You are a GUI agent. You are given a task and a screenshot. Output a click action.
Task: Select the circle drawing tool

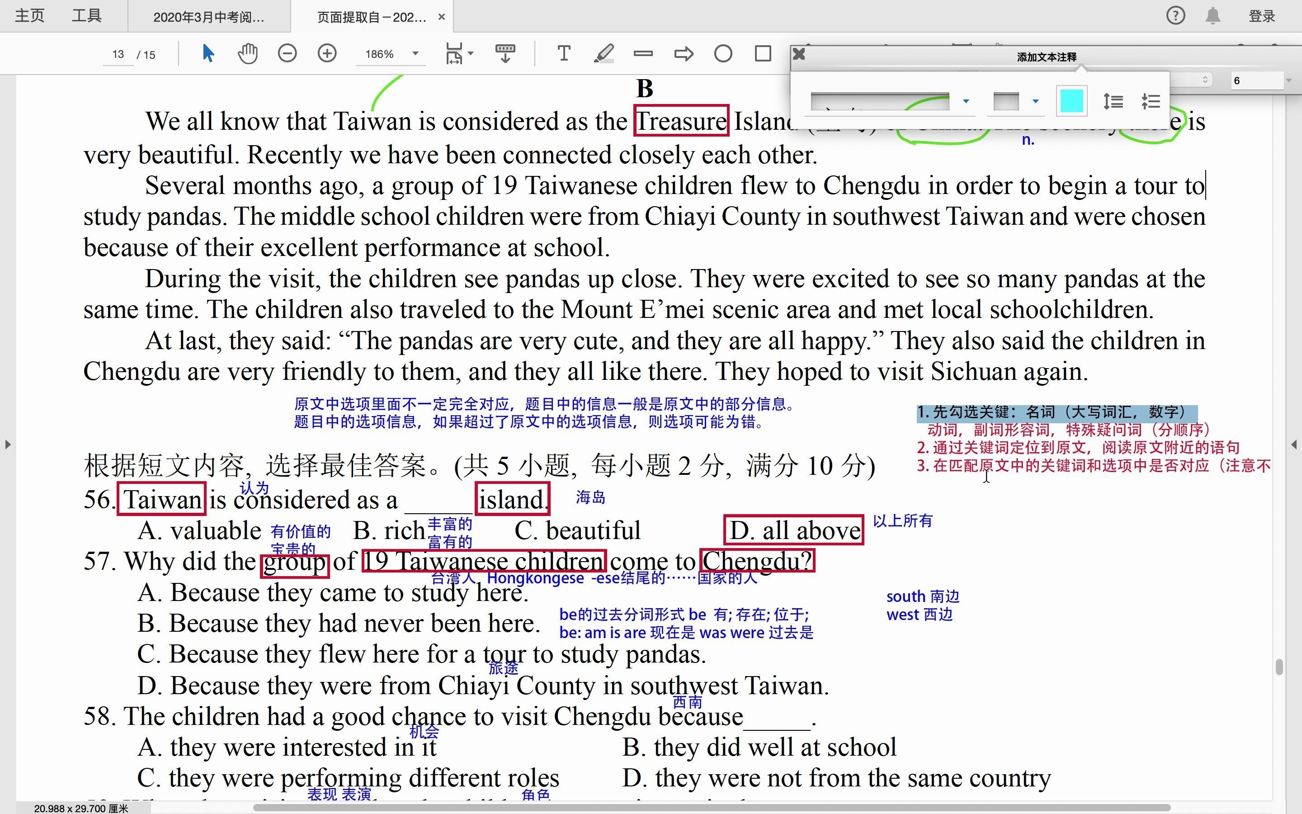[x=723, y=54]
